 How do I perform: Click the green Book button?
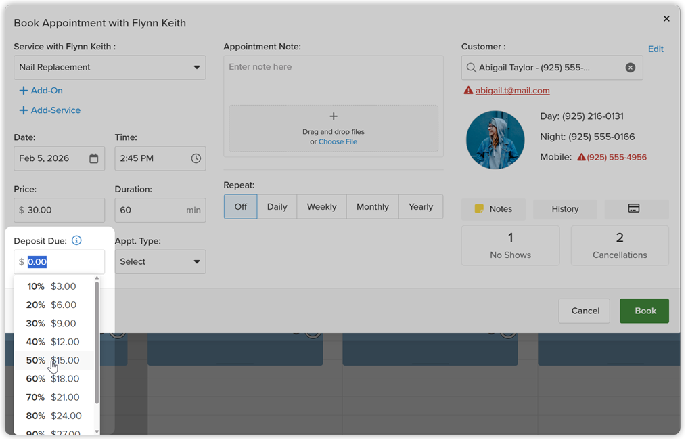(x=644, y=311)
